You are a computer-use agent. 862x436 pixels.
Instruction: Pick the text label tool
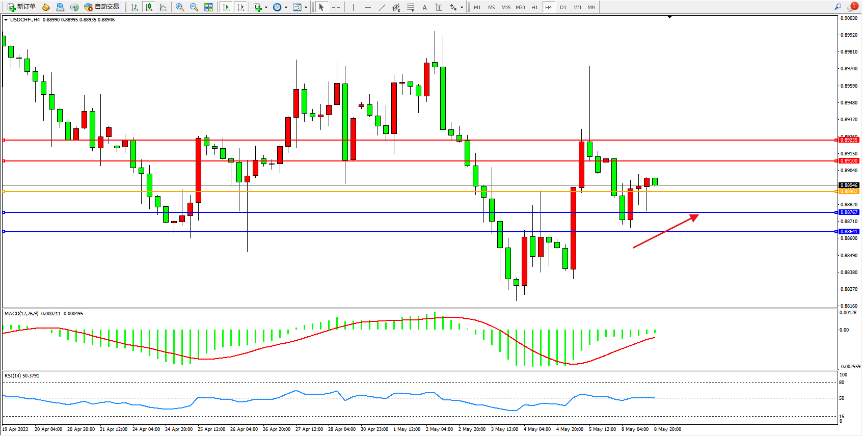439,7
